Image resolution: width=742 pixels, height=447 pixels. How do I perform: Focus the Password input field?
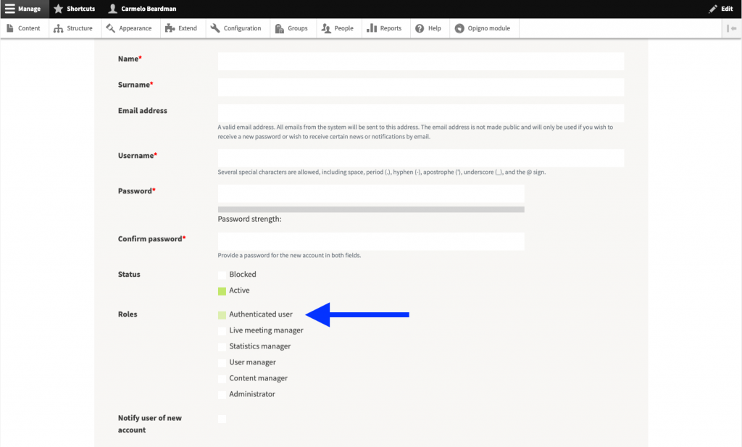click(371, 193)
